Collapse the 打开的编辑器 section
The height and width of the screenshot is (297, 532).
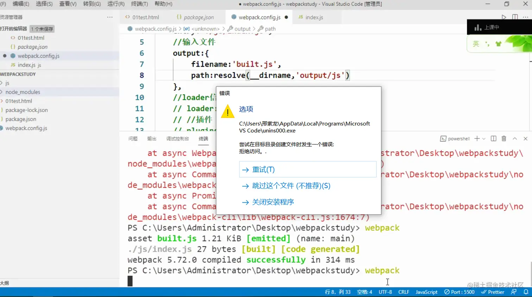tap(13, 29)
